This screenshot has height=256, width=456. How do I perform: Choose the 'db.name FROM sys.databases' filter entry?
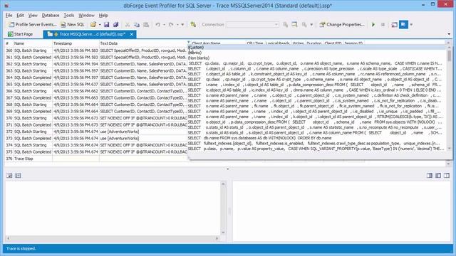click(x=316, y=138)
